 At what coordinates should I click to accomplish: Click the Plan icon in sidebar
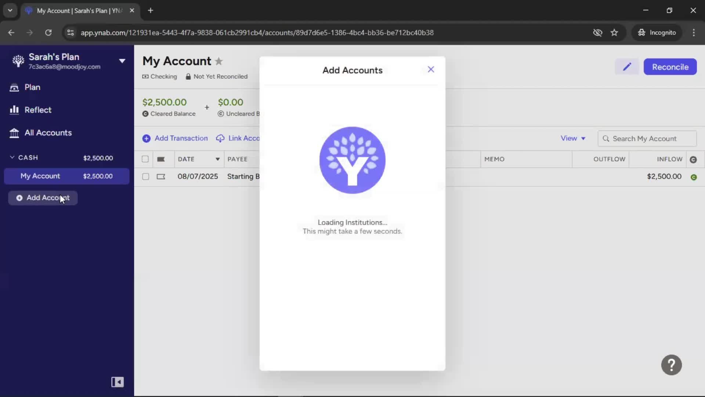14,87
